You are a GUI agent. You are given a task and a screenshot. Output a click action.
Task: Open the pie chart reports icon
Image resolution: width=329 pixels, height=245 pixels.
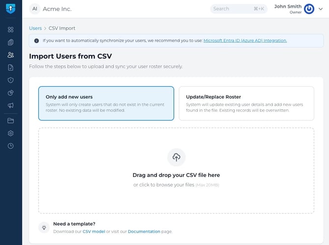point(11,93)
